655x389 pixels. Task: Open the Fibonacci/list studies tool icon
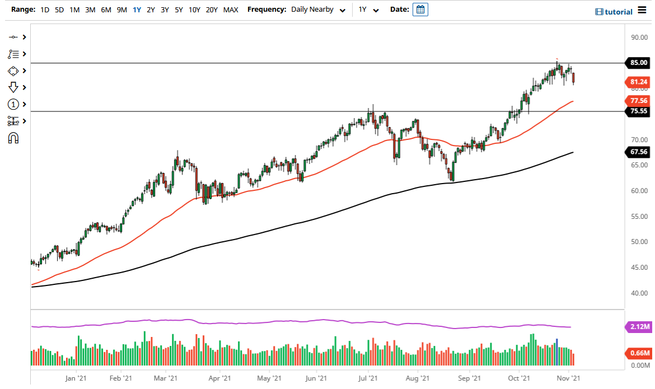click(x=13, y=54)
